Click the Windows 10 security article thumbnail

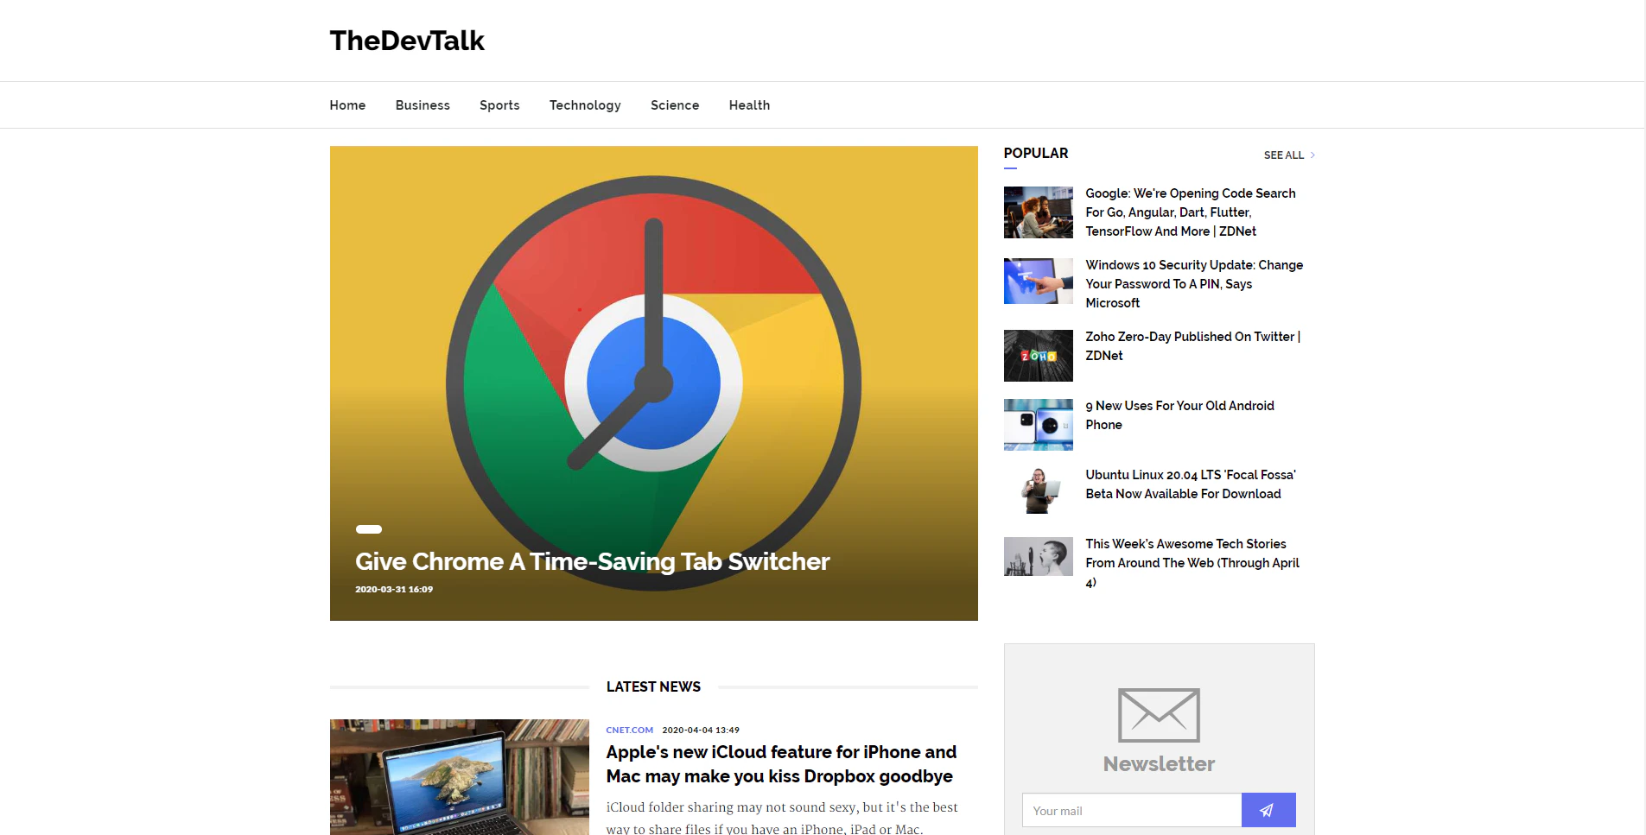point(1038,281)
